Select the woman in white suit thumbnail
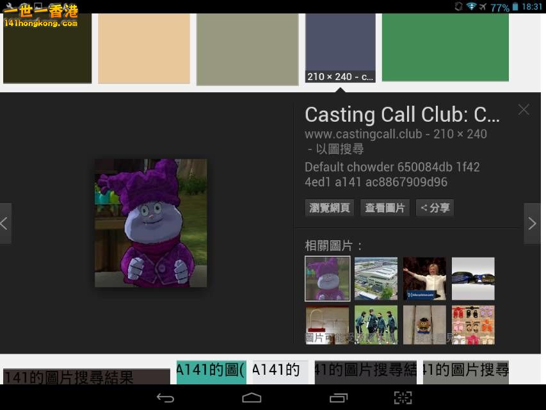 tap(424, 279)
